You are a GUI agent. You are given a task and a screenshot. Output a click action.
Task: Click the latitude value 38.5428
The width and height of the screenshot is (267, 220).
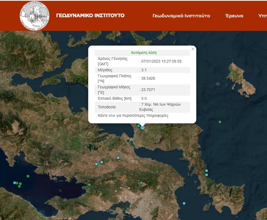click(148, 78)
